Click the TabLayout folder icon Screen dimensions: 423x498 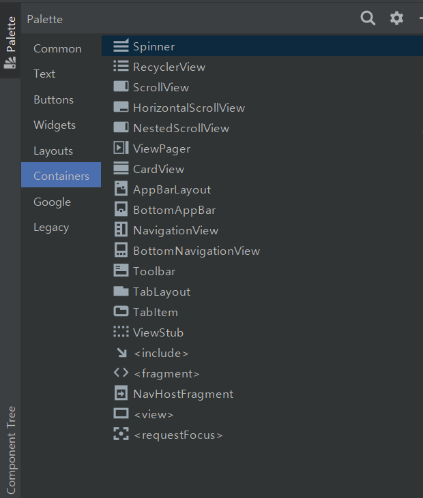tap(121, 291)
